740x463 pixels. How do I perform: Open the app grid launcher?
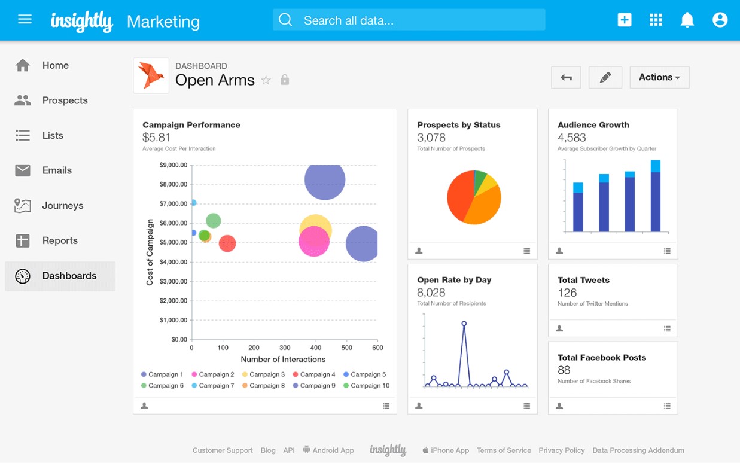pyautogui.click(x=656, y=19)
